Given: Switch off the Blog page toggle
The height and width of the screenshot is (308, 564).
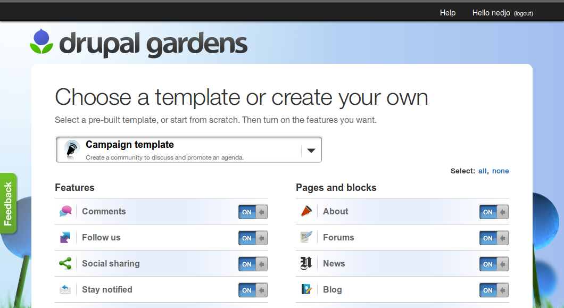Looking at the screenshot, I should pyautogui.click(x=494, y=290).
